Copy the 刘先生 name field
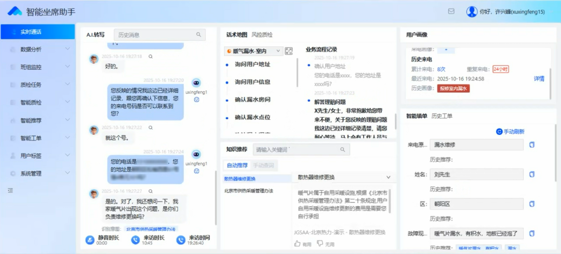Image resolution: width=561 pixels, height=254 pixels. tap(531, 175)
